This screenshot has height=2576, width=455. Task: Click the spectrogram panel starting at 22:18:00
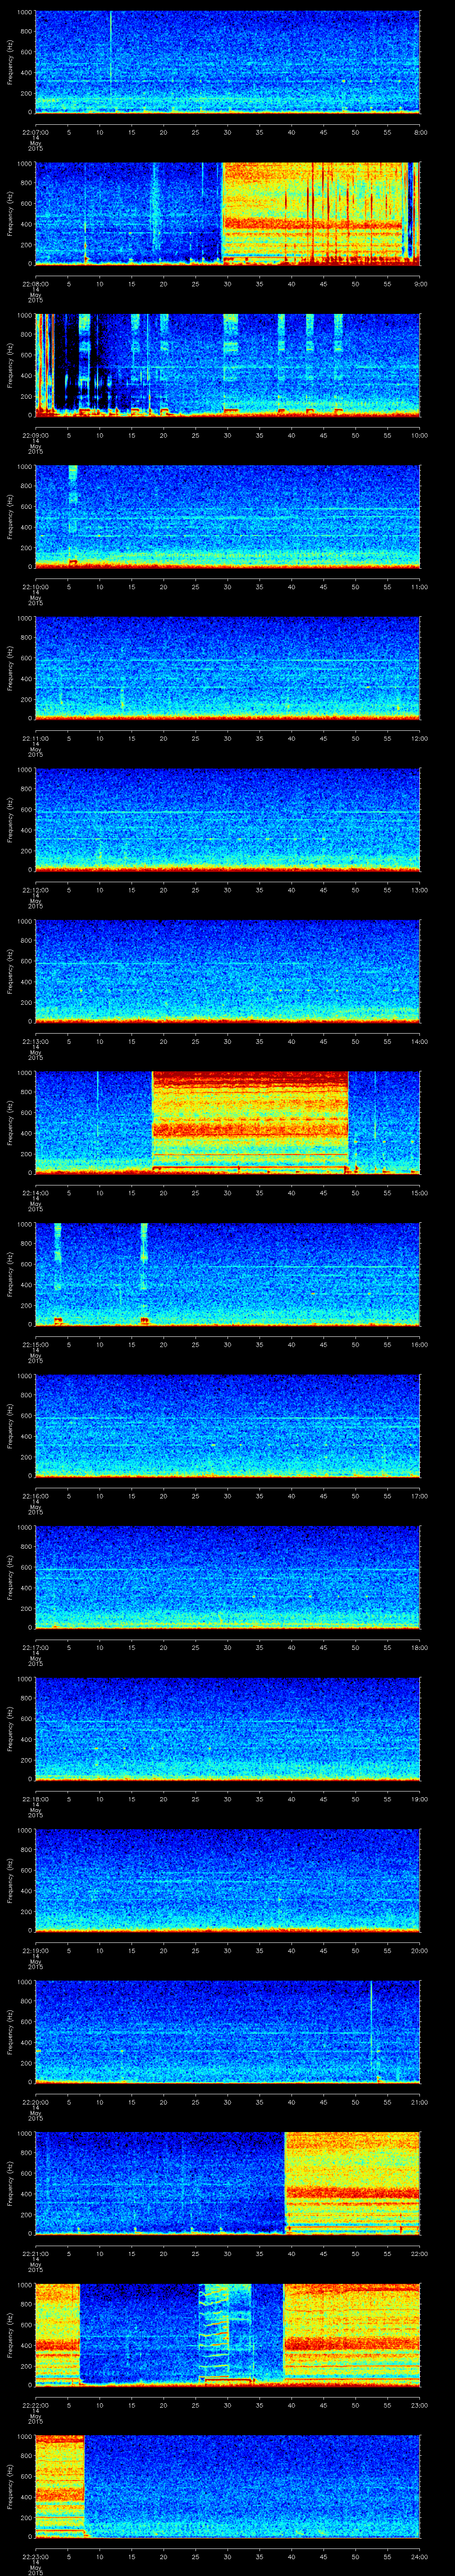click(227, 1729)
